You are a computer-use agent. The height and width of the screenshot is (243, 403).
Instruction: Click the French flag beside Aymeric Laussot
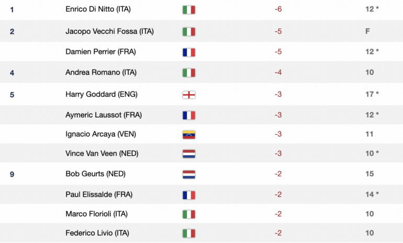point(188,115)
